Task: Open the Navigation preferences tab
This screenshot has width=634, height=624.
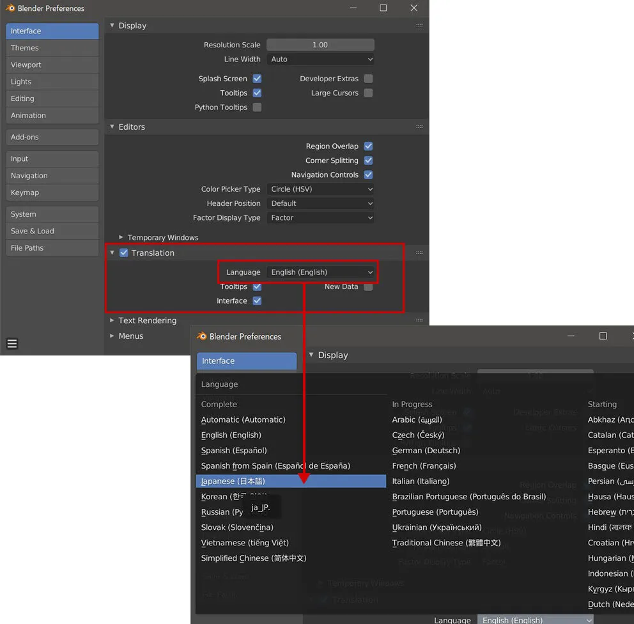Action: click(x=52, y=176)
